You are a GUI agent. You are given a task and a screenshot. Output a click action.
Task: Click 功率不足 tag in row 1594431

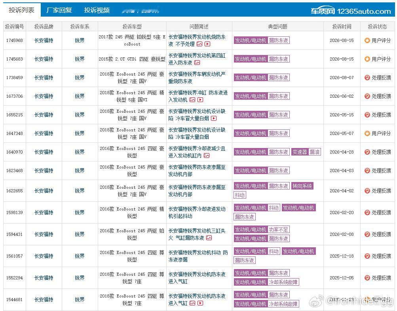279,229
